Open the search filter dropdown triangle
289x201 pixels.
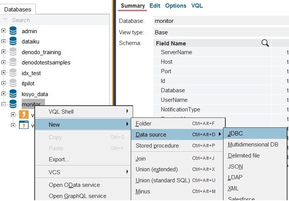pyautogui.click(x=5, y=19)
